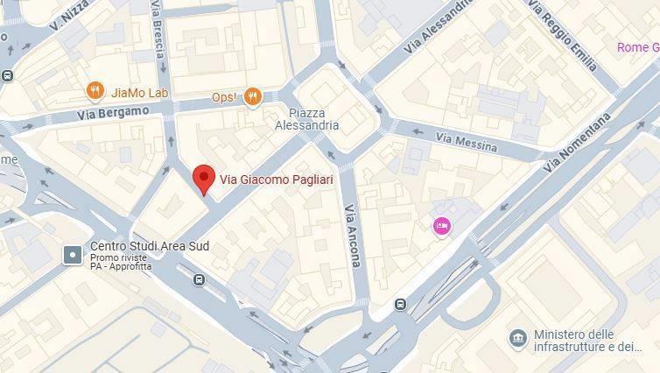Click the Rome G purple place label

pos(638,47)
